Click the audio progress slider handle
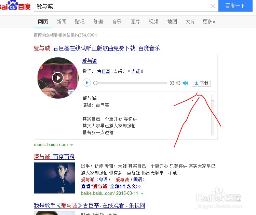The height and width of the screenshot is (215, 256). tap(95, 83)
